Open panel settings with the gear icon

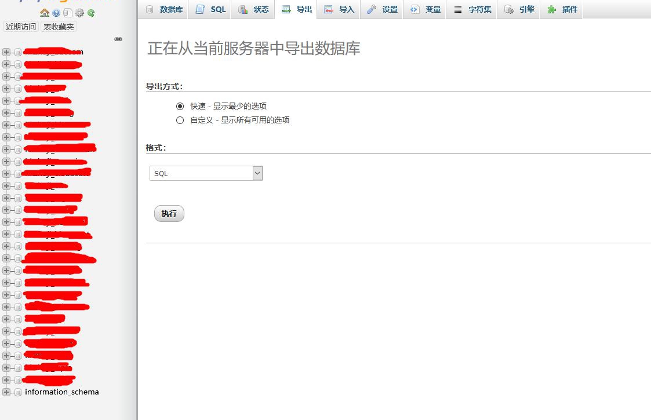click(x=79, y=13)
